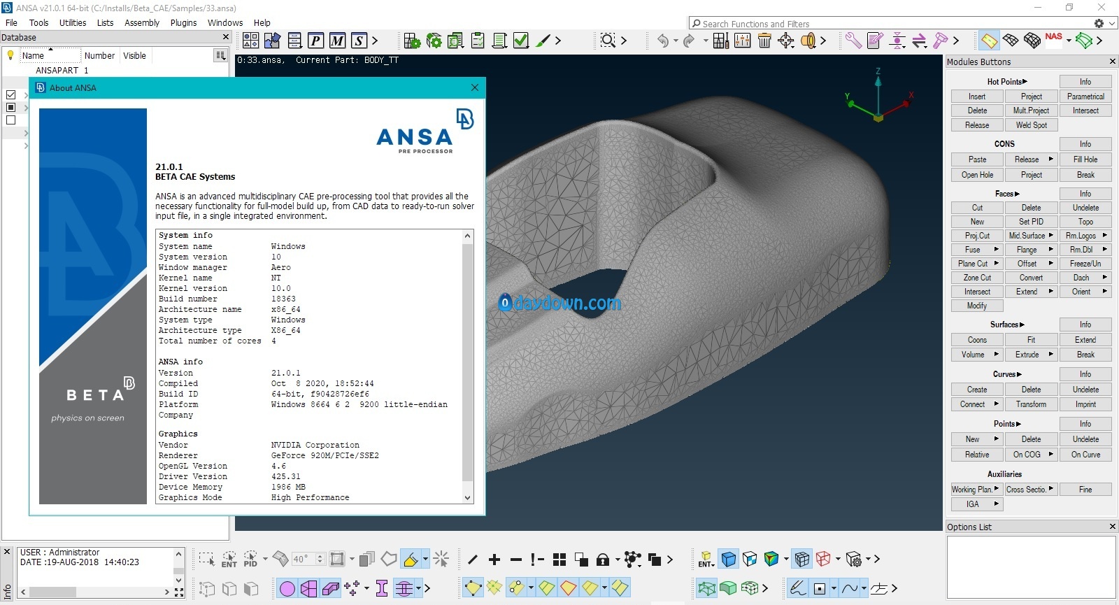Toggle the partially filled Database checkbox
The height and width of the screenshot is (605, 1119).
point(10,107)
